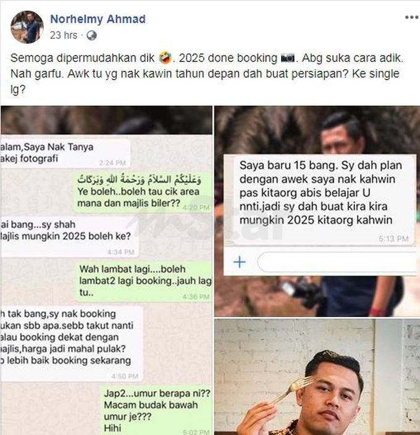The image size is (420, 435).
Task: Click the Arabic greeting reply message
Action: coord(143,192)
